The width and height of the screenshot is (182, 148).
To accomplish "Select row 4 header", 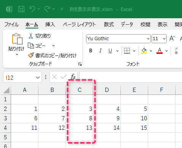I will [5, 128].
